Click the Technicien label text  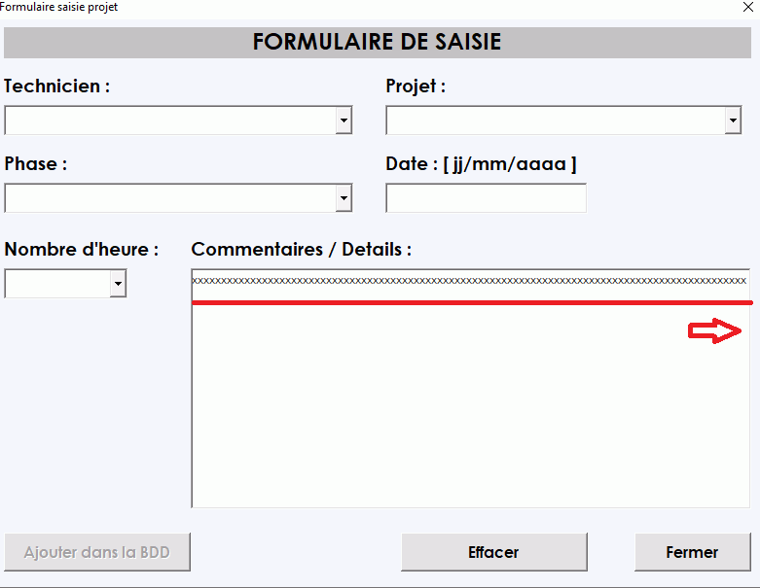(56, 86)
